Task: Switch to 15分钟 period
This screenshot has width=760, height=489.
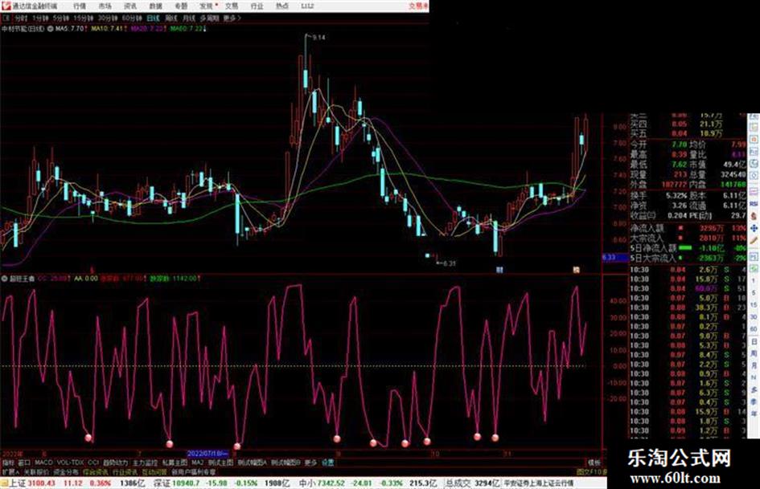Action: [84, 18]
